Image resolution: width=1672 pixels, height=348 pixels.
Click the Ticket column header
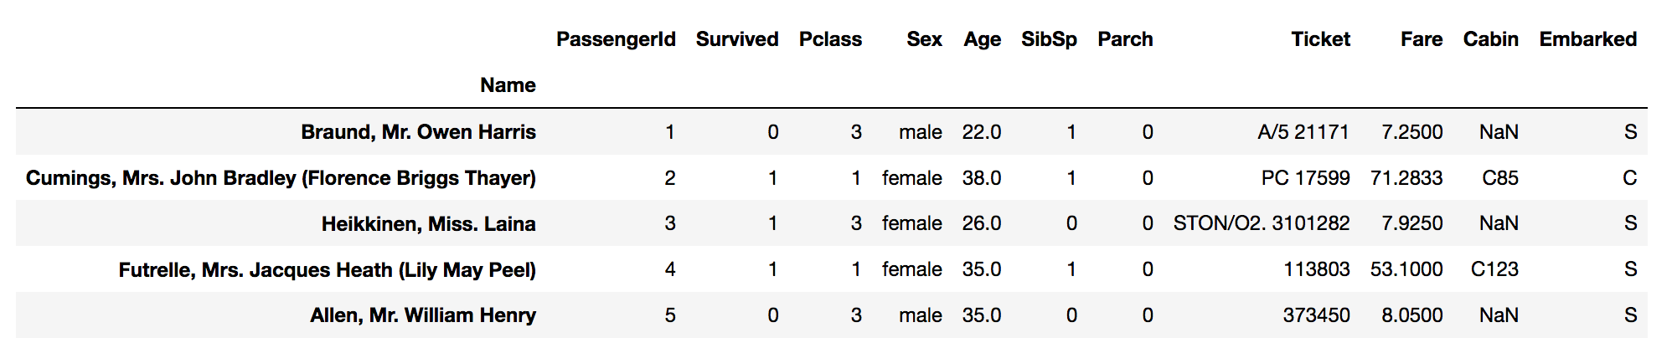tap(1320, 39)
